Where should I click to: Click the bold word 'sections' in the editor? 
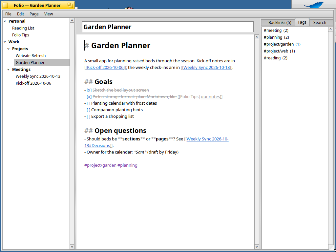coord(131,139)
